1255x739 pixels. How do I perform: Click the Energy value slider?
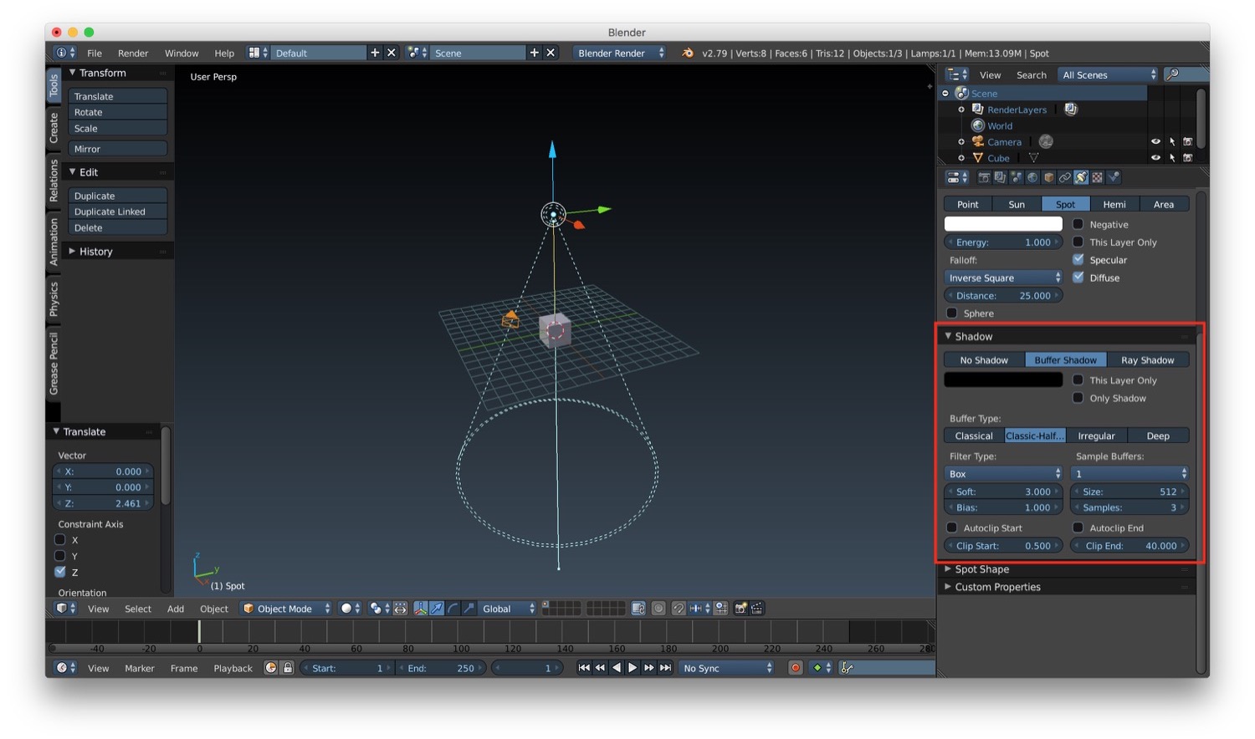(x=1003, y=242)
